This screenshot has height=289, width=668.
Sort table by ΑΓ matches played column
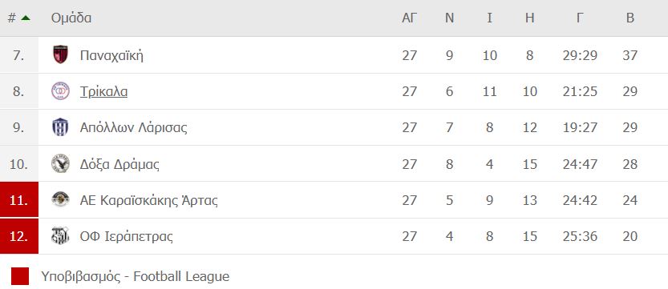coord(410,18)
